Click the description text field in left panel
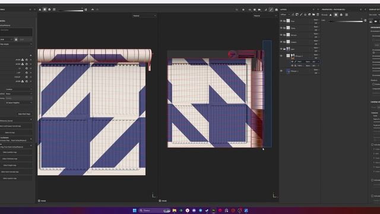 (x=16, y=32)
